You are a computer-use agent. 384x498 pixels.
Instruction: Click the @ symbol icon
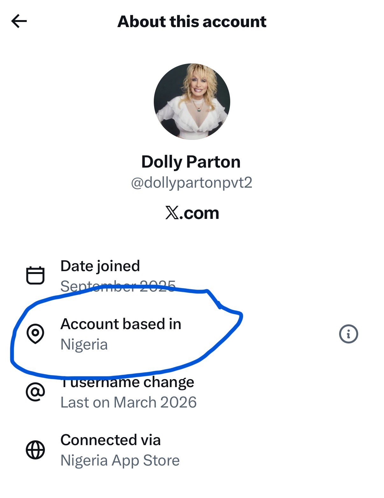click(x=35, y=392)
